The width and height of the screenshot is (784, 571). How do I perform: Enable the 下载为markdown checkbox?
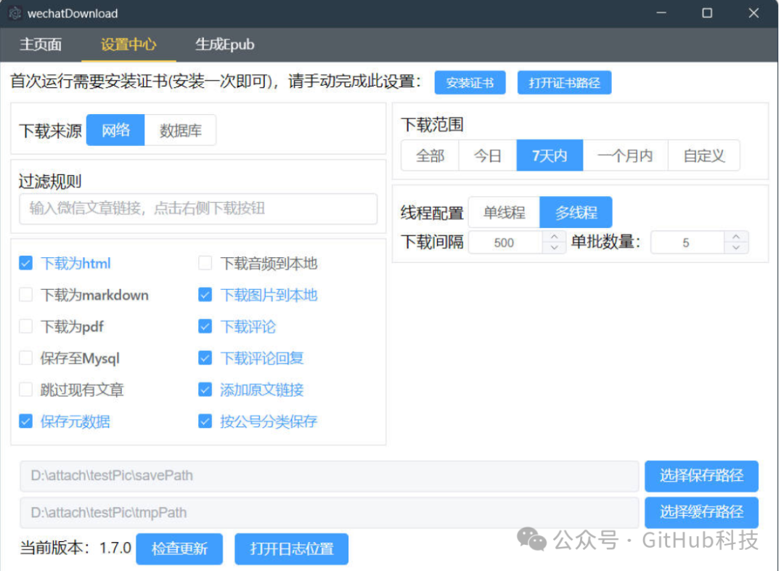pos(26,295)
